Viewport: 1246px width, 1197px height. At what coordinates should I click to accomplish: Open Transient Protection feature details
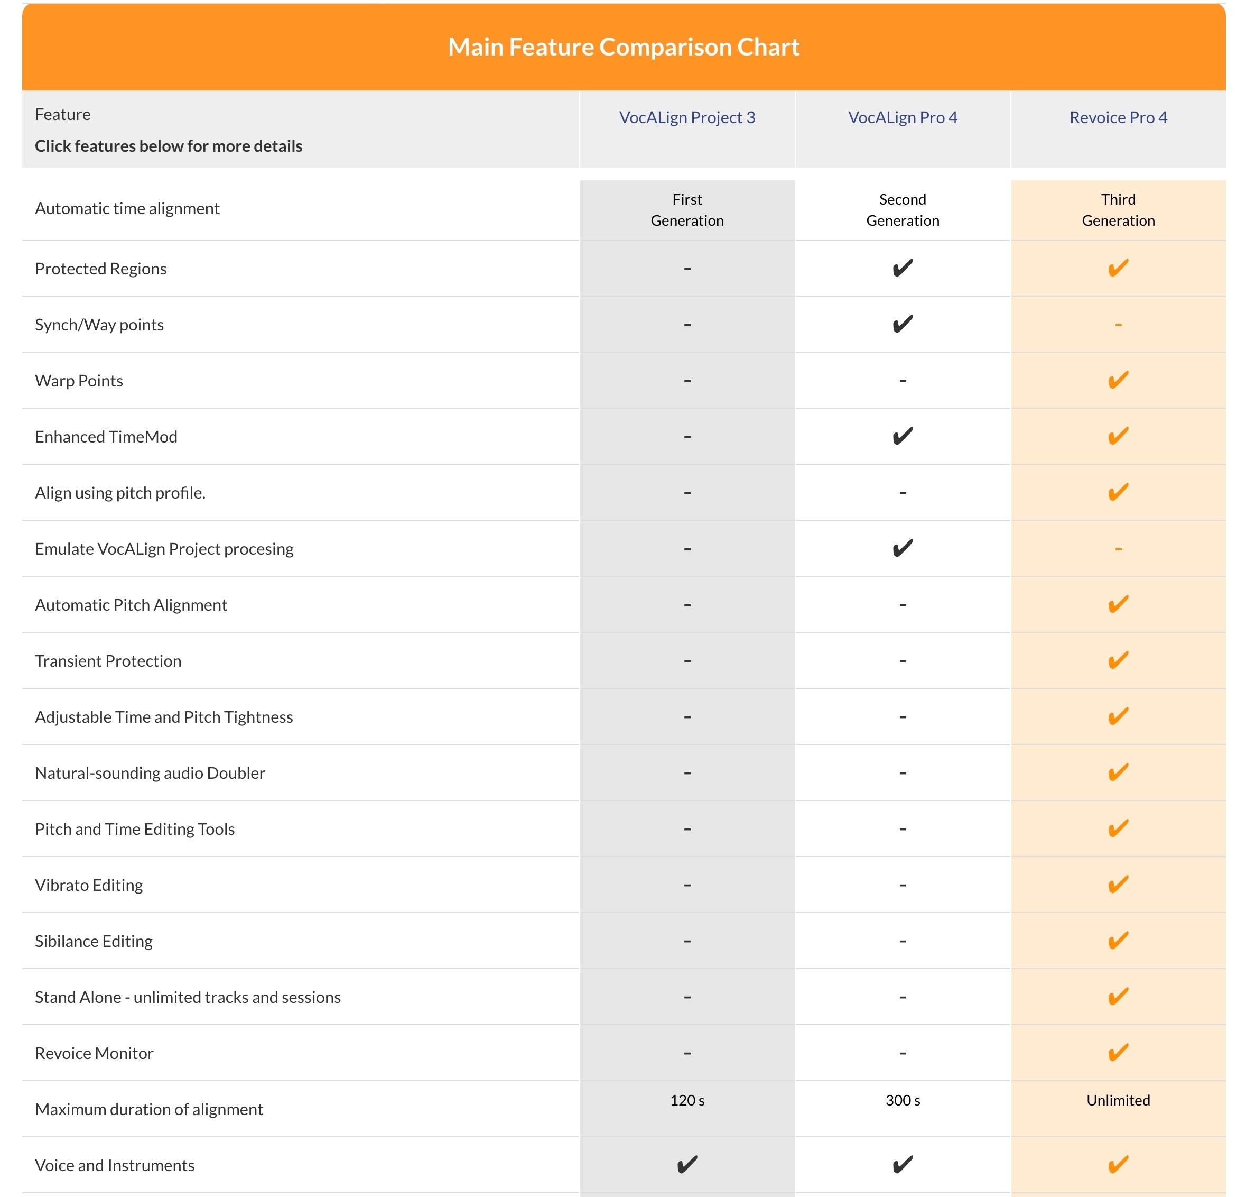108,661
